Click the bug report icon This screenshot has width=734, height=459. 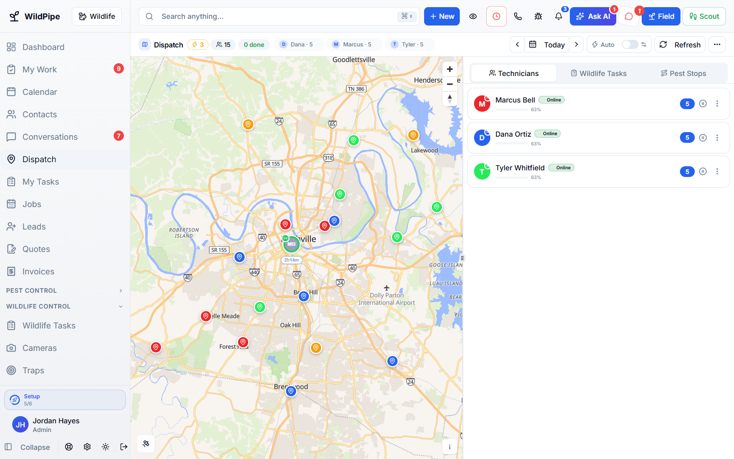point(538,16)
